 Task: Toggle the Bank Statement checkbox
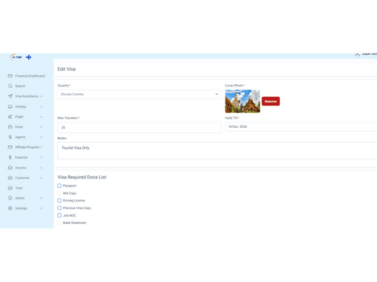coord(60,223)
